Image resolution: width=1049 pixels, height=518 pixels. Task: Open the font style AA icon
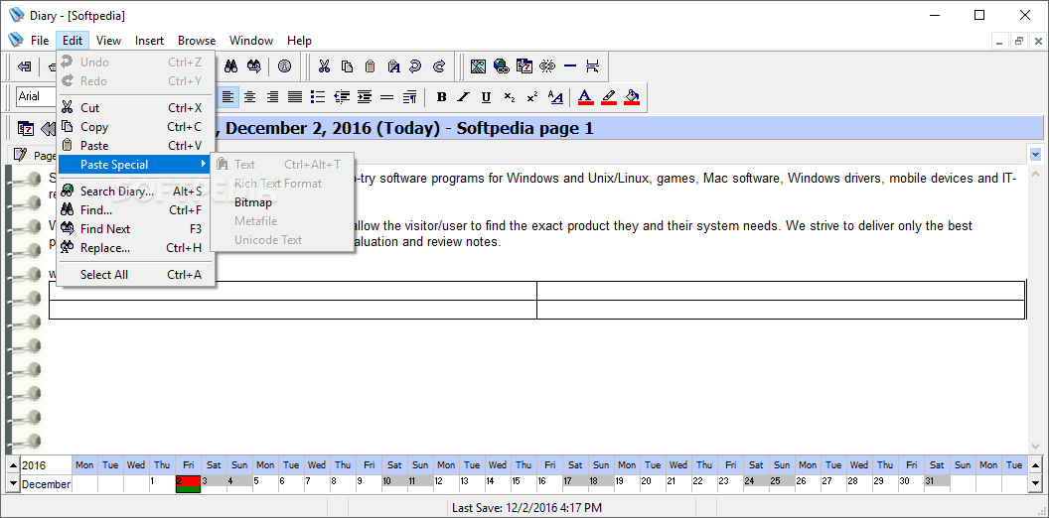(555, 97)
